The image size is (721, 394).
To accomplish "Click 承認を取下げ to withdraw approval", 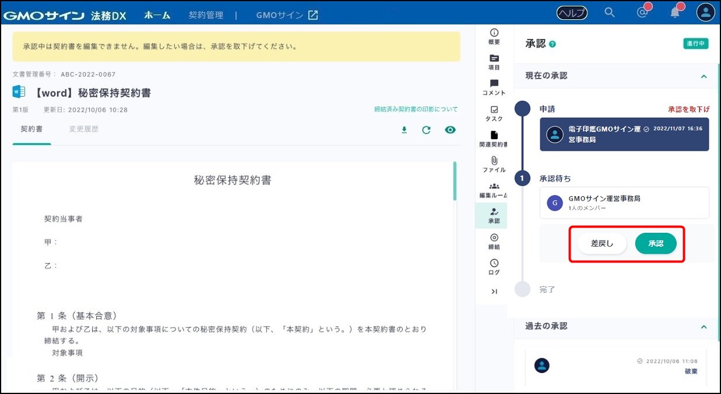I will pyautogui.click(x=689, y=109).
